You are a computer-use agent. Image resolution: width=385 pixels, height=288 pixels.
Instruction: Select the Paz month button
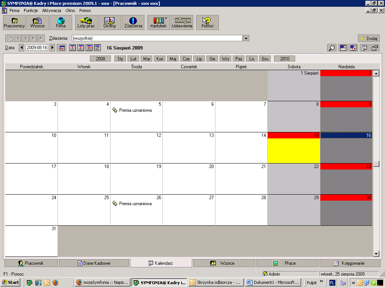click(x=239, y=59)
